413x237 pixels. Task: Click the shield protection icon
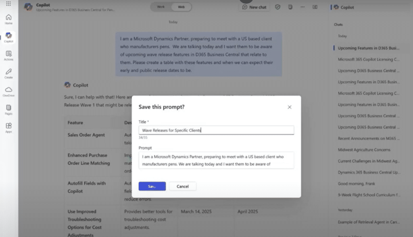[277, 7]
